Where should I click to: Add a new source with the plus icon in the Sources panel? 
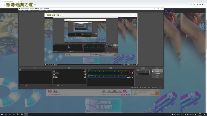click(54, 85)
